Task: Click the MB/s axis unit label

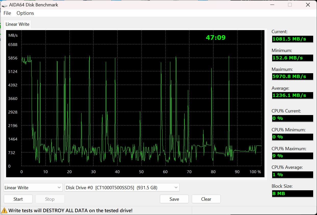Action: pos(13,35)
